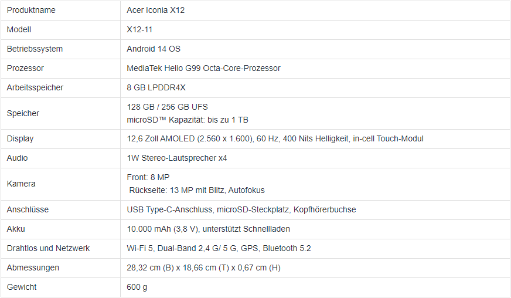
Task: Select the 12,6 Zoll AMOLED display spec
Action: click(x=275, y=138)
